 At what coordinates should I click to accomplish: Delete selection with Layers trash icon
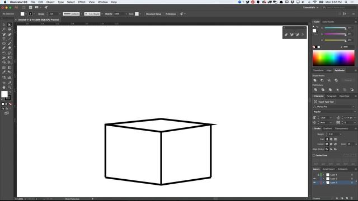[x=352, y=199]
